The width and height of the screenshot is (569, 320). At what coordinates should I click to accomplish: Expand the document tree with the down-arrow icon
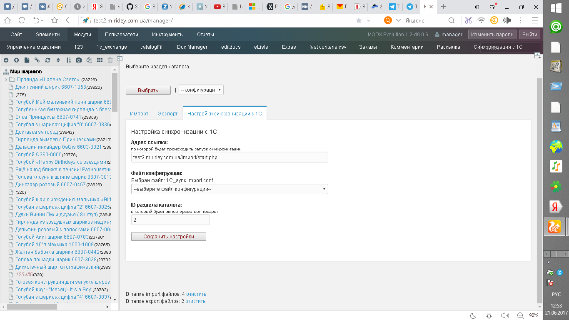pos(6,60)
